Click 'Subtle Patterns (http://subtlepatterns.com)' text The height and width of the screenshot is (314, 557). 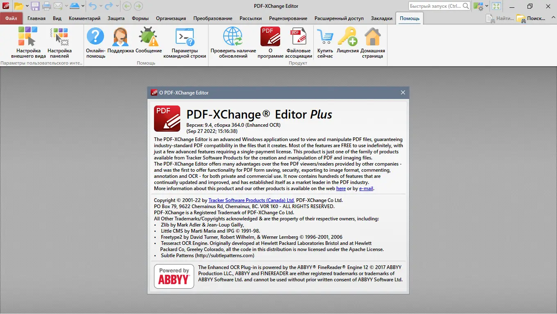(x=208, y=256)
